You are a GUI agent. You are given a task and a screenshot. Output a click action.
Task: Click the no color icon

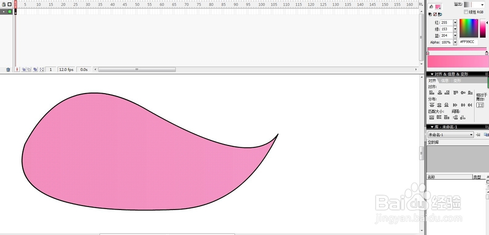tap(435, 14)
